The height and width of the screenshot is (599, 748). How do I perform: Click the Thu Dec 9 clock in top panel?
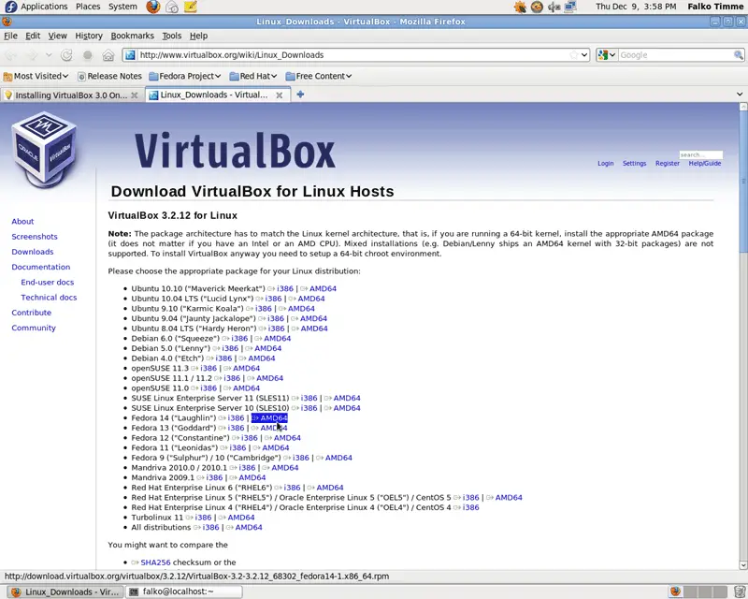(x=636, y=7)
